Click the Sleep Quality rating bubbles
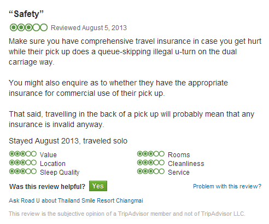 (23, 171)
